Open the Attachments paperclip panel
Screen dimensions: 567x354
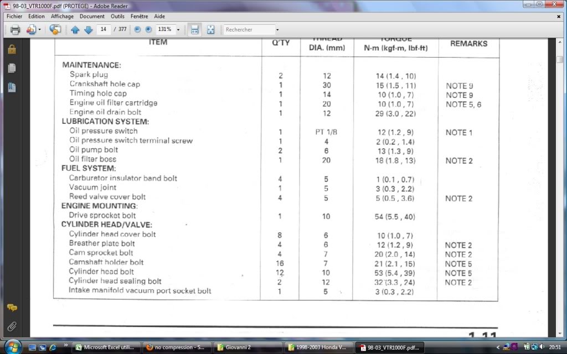pos(12,326)
